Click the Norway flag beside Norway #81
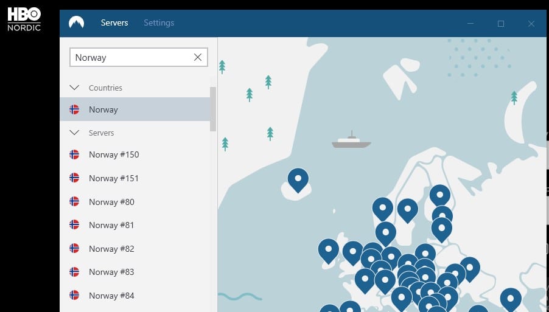The image size is (549, 312). (74, 225)
